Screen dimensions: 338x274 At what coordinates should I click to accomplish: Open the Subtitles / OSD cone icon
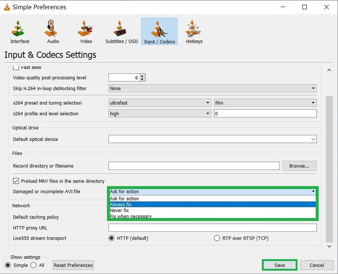120,29
